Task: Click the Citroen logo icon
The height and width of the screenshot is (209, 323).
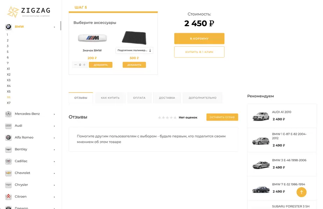Action: 8,197
